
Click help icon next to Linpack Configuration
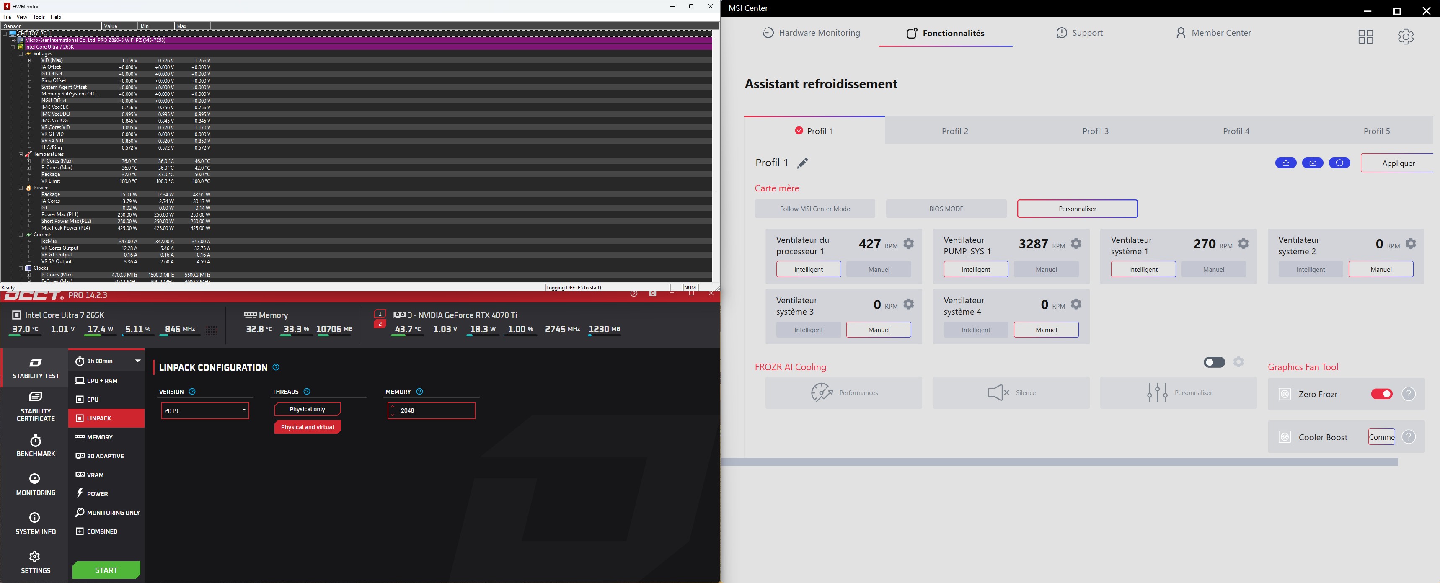click(x=276, y=367)
